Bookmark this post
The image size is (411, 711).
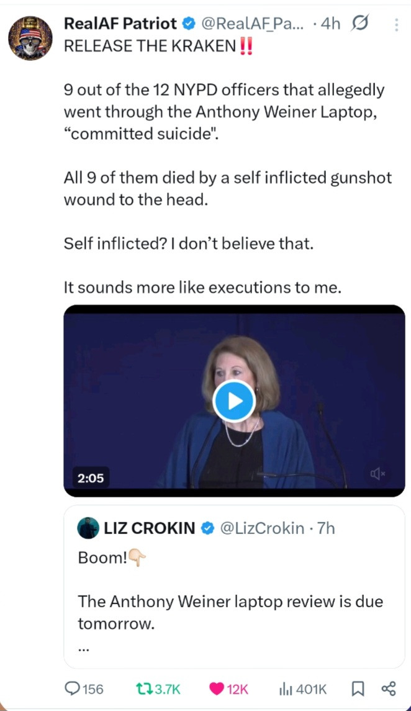(358, 688)
